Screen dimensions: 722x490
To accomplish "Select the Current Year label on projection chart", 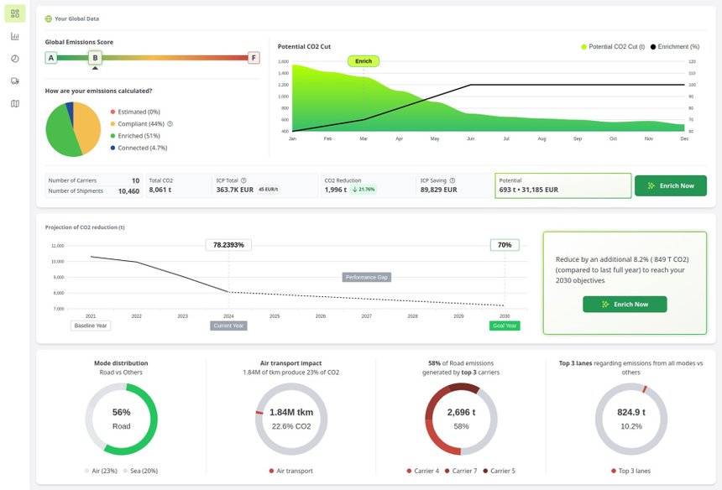I will tap(228, 326).
